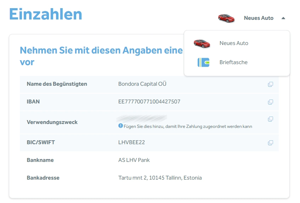Click the BIC value LHVBEE22 text

(x=131, y=142)
